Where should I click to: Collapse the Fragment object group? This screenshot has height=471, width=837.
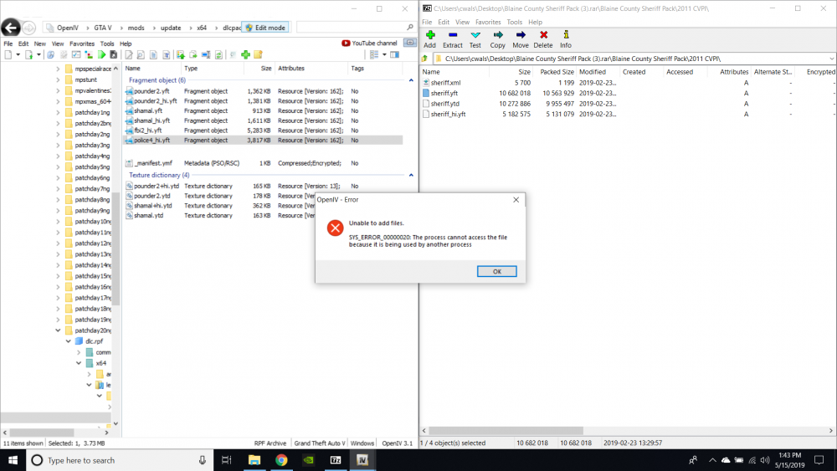coord(411,80)
